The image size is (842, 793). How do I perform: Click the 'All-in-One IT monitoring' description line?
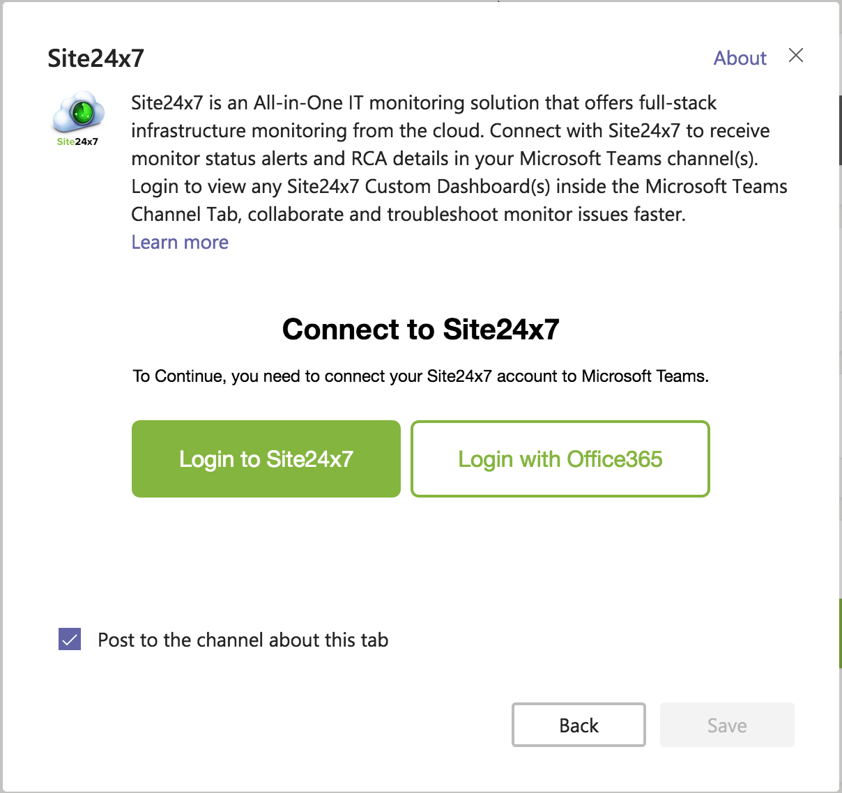coord(424,102)
